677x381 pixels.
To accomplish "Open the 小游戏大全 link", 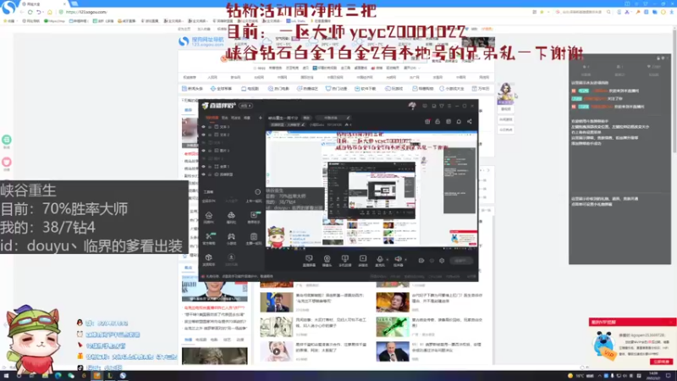I will (x=452, y=89).
